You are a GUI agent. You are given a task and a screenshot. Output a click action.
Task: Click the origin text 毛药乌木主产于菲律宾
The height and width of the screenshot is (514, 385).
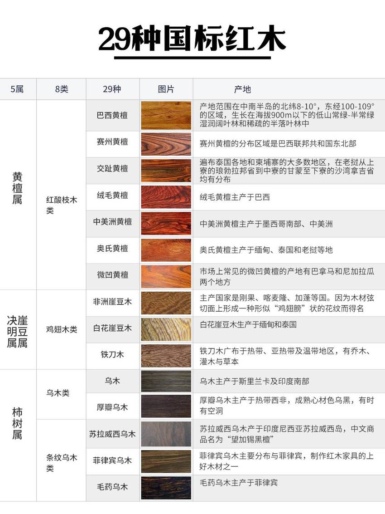point(239,483)
